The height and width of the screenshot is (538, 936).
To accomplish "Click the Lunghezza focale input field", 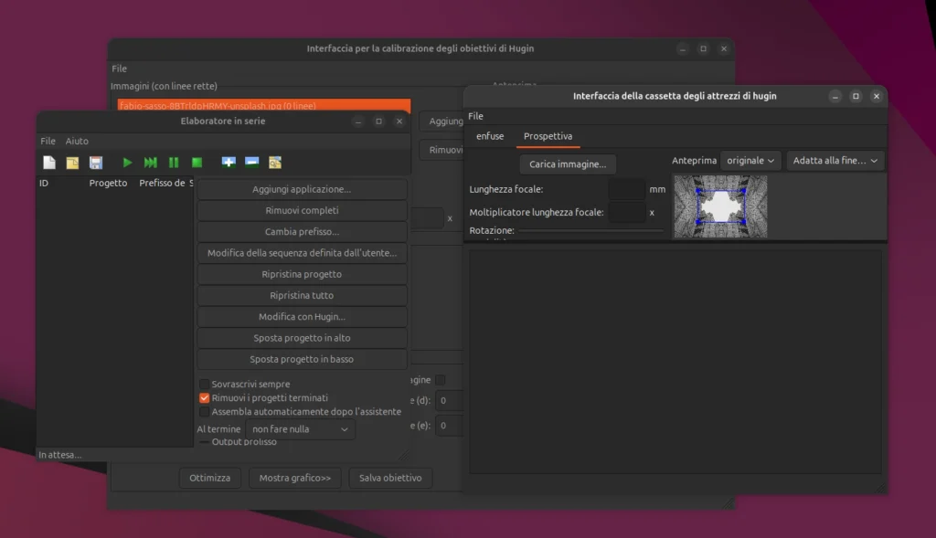I will coord(626,189).
